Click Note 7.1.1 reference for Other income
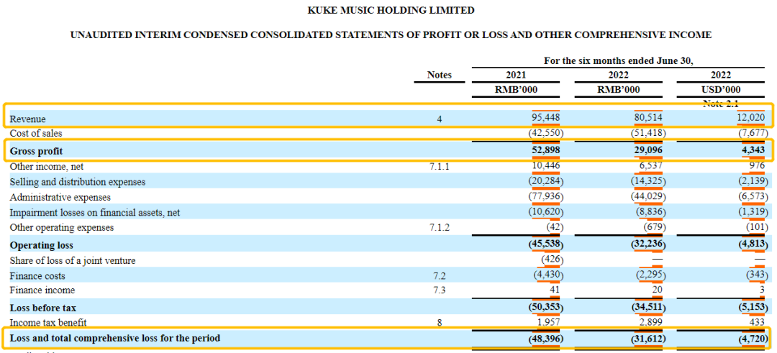 pos(439,167)
